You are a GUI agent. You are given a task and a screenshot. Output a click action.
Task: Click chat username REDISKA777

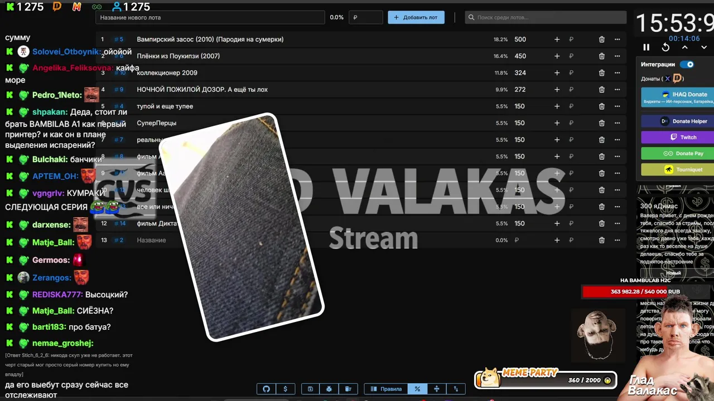(57, 295)
